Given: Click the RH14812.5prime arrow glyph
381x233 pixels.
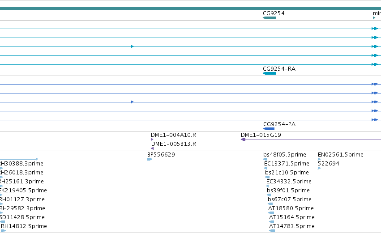Looking at the screenshot, I should point(3,231).
